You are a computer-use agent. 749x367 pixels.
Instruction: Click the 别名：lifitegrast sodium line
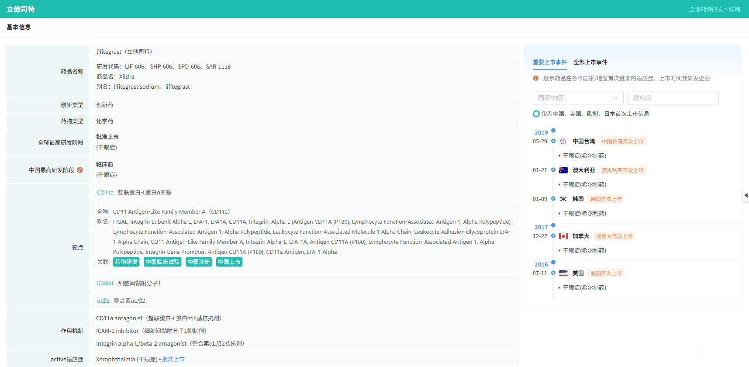(143, 87)
